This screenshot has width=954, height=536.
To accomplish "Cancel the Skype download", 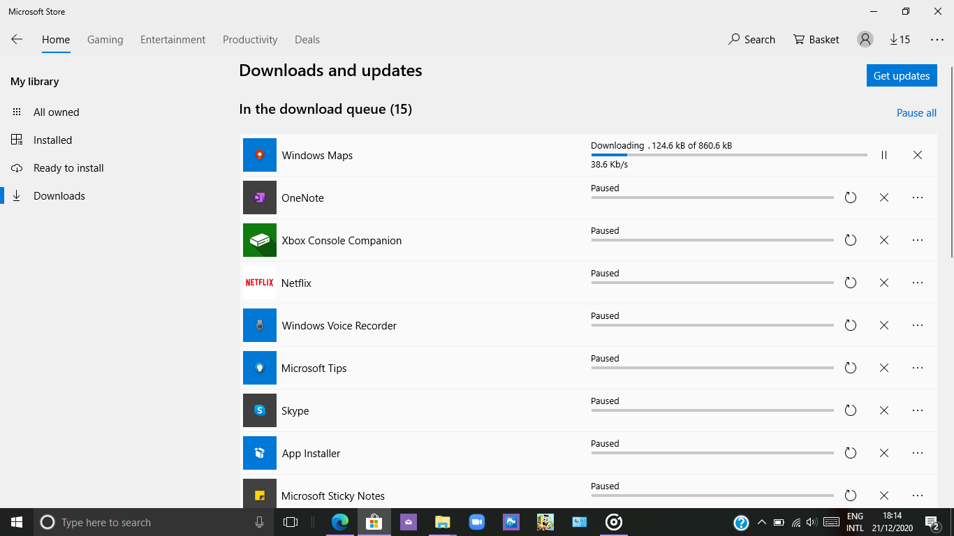I will point(884,410).
